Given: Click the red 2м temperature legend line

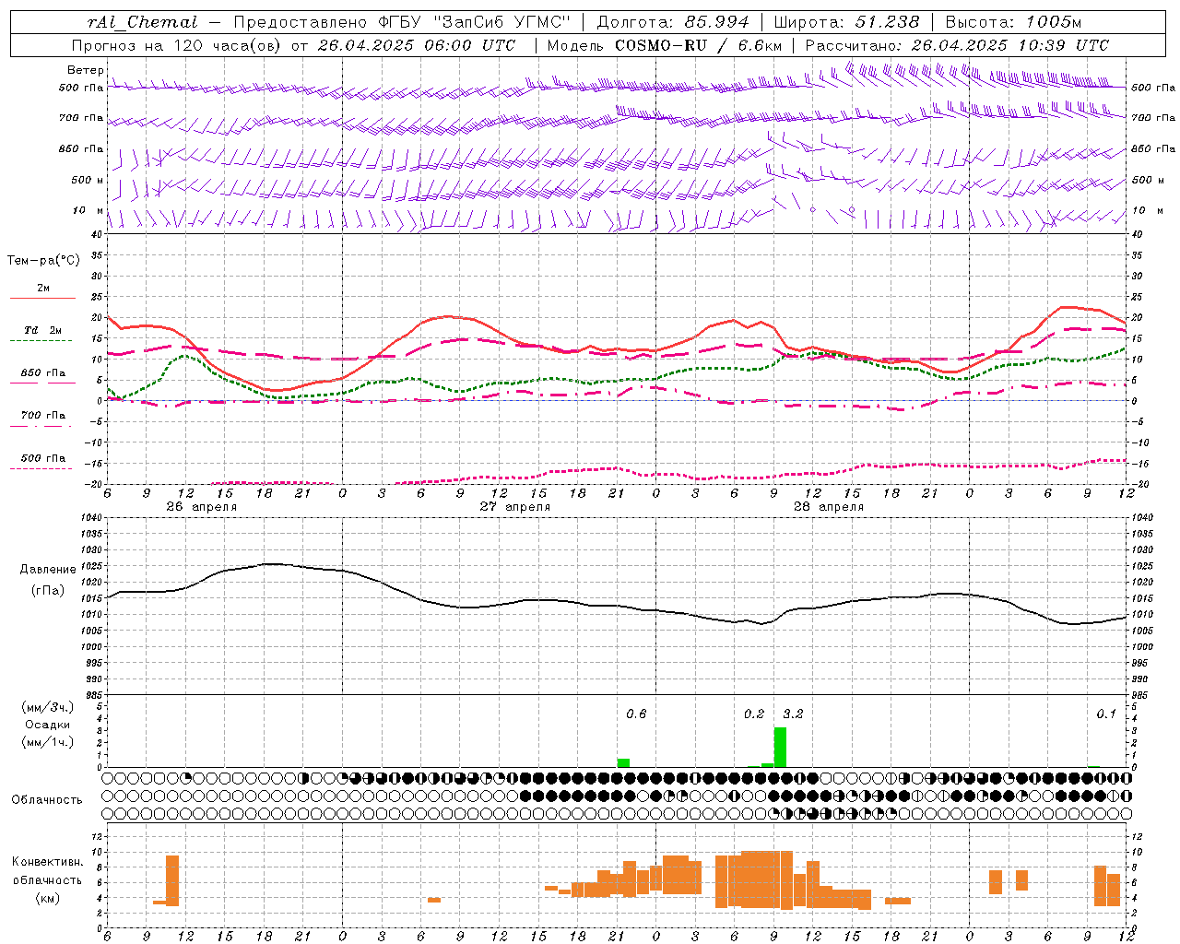Looking at the screenshot, I should click(x=42, y=299).
